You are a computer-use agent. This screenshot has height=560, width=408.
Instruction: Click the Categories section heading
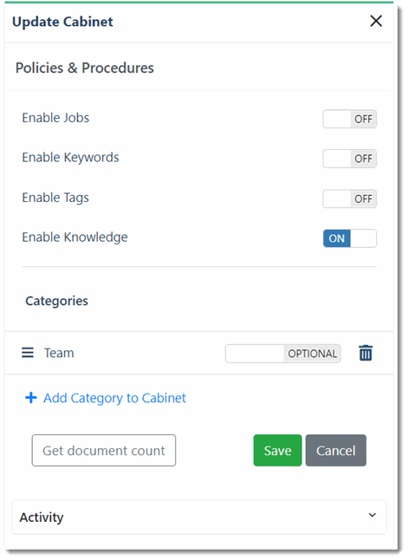(x=56, y=301)
